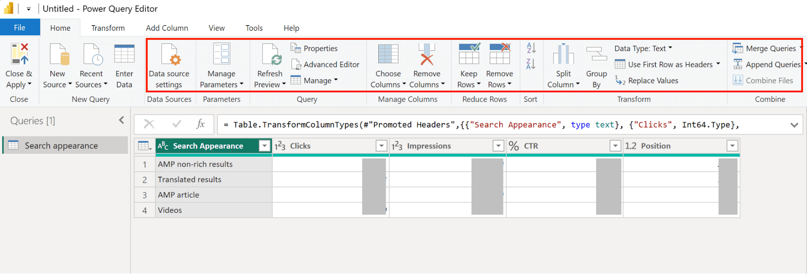This screenshot has height=274, width=807.
Task: Click the Keep Rows icon
Action: [469, 54]
